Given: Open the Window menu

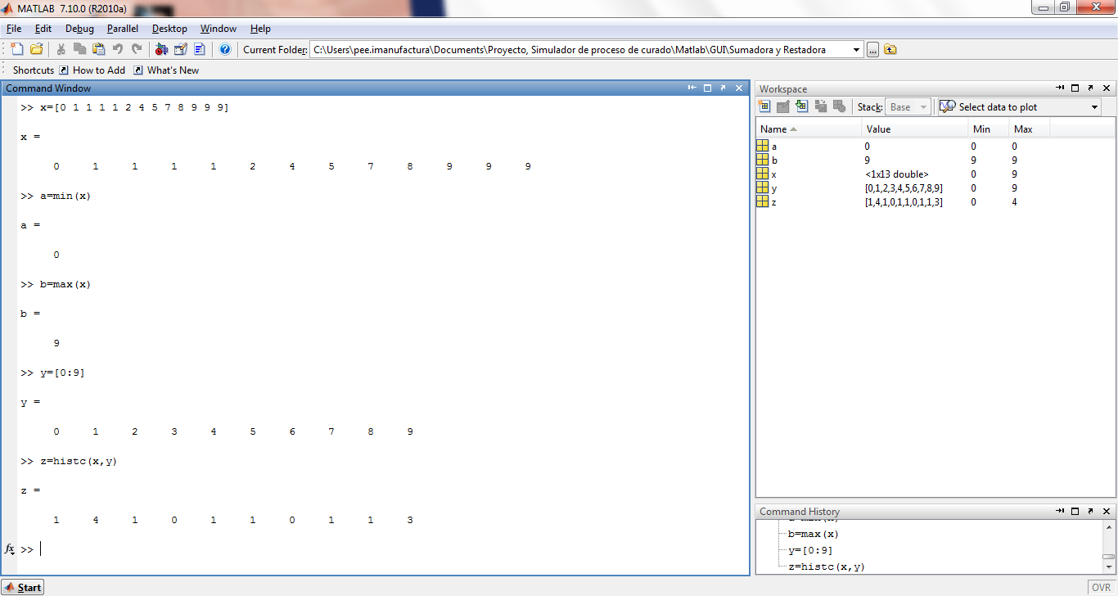Looking at the screenshot, I should click(x=219, y=29).
